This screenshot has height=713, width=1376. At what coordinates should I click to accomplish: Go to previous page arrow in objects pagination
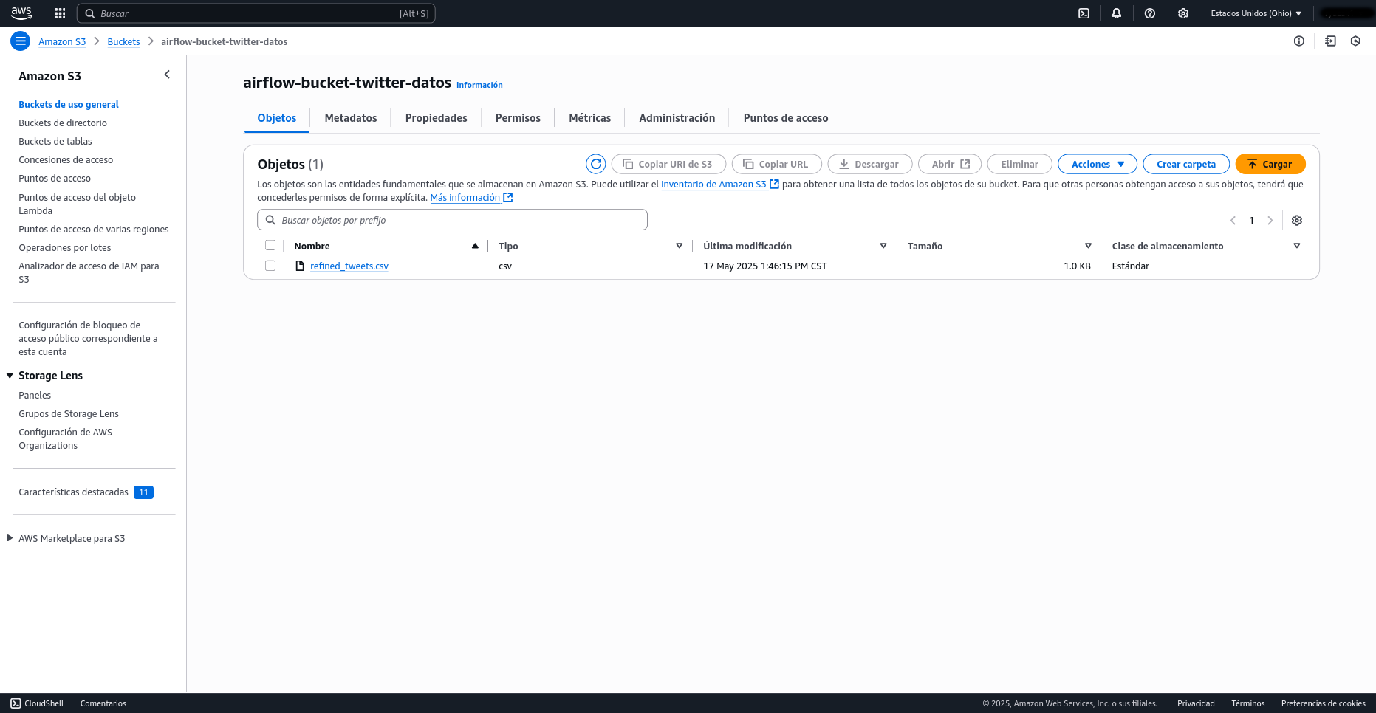(1233, 220)
